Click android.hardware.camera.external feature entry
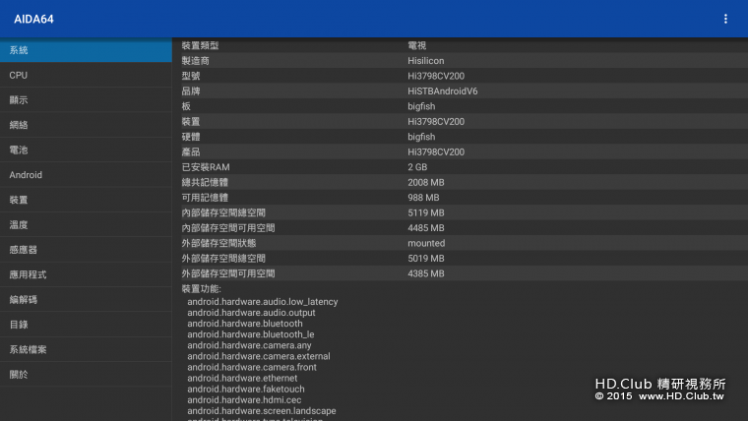748x421 pixels. tap(259, 357)
